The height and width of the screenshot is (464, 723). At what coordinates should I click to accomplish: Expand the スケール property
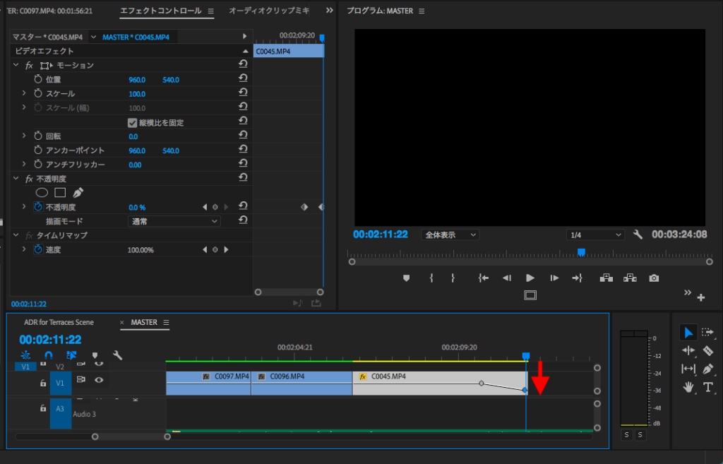[24, 93]
